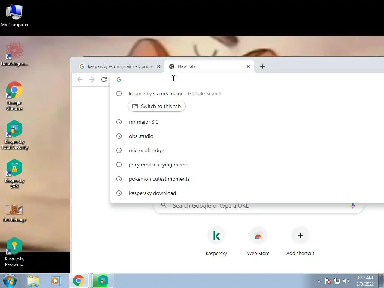The image size is (384, 288).
Task: Click the Chrome forward arrow
Action: 92,79
